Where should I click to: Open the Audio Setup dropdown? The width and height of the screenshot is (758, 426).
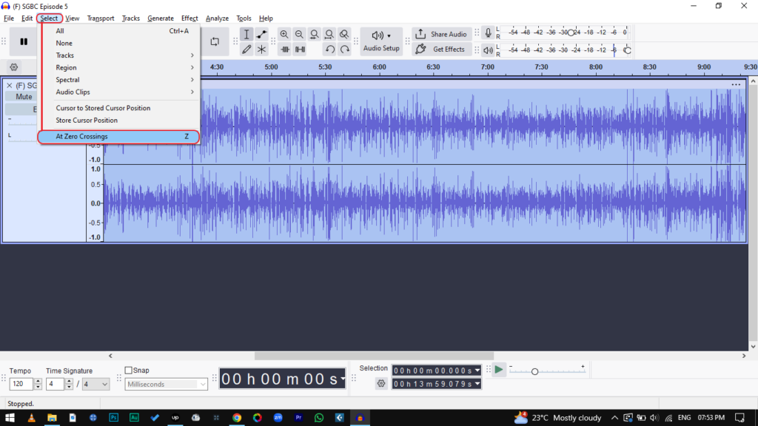381,41
